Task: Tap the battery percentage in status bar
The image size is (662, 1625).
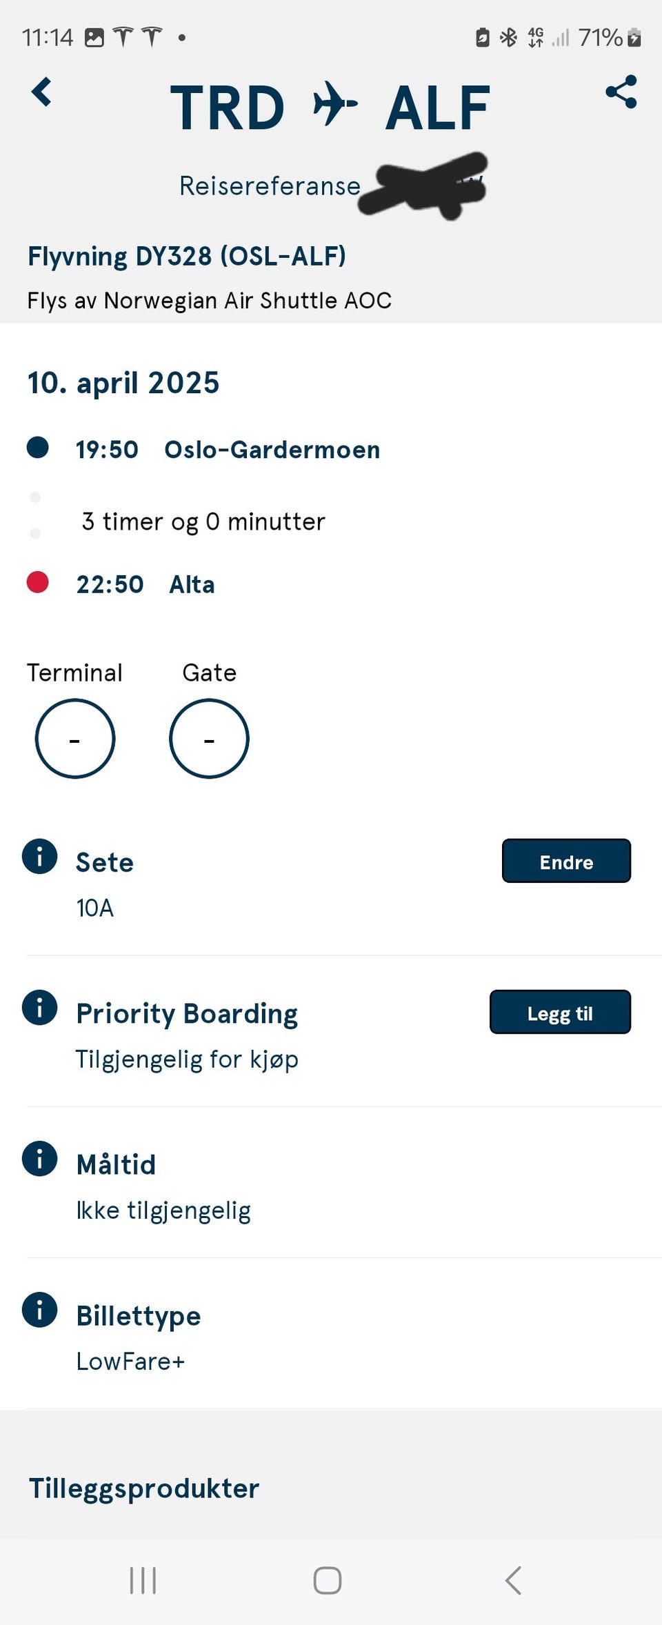Action: click(600, 37)
